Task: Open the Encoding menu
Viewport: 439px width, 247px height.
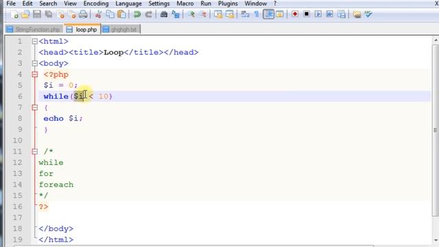Action: coord(96,3)
